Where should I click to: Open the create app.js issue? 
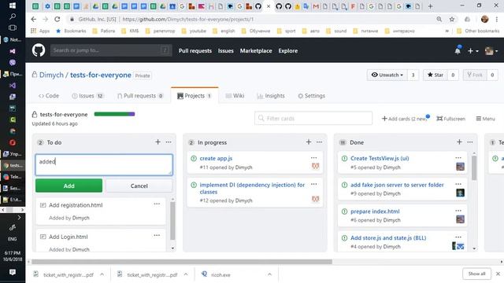click(x=216, y=158)
